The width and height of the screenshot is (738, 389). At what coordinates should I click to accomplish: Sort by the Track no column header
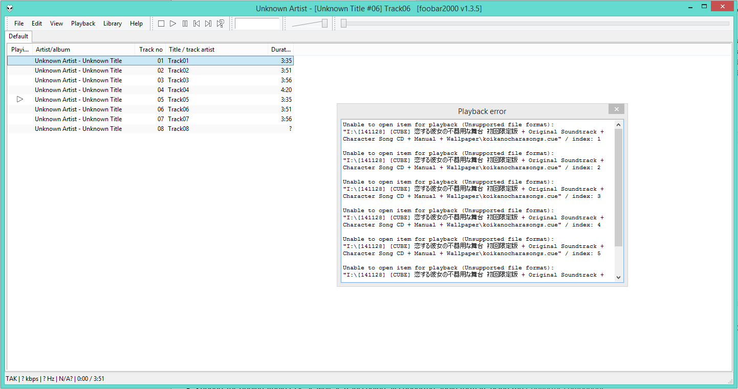(x=150, y=50)
